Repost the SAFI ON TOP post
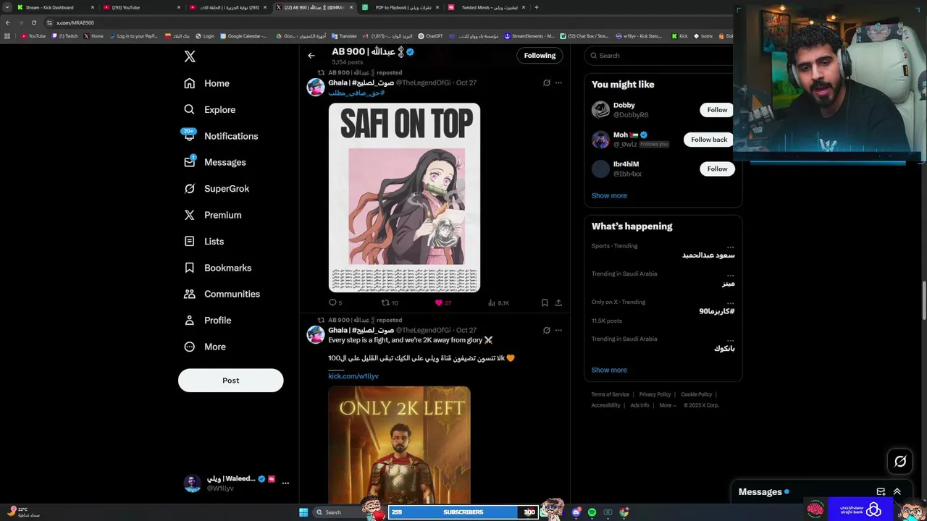927x521 pixels. 390,303
